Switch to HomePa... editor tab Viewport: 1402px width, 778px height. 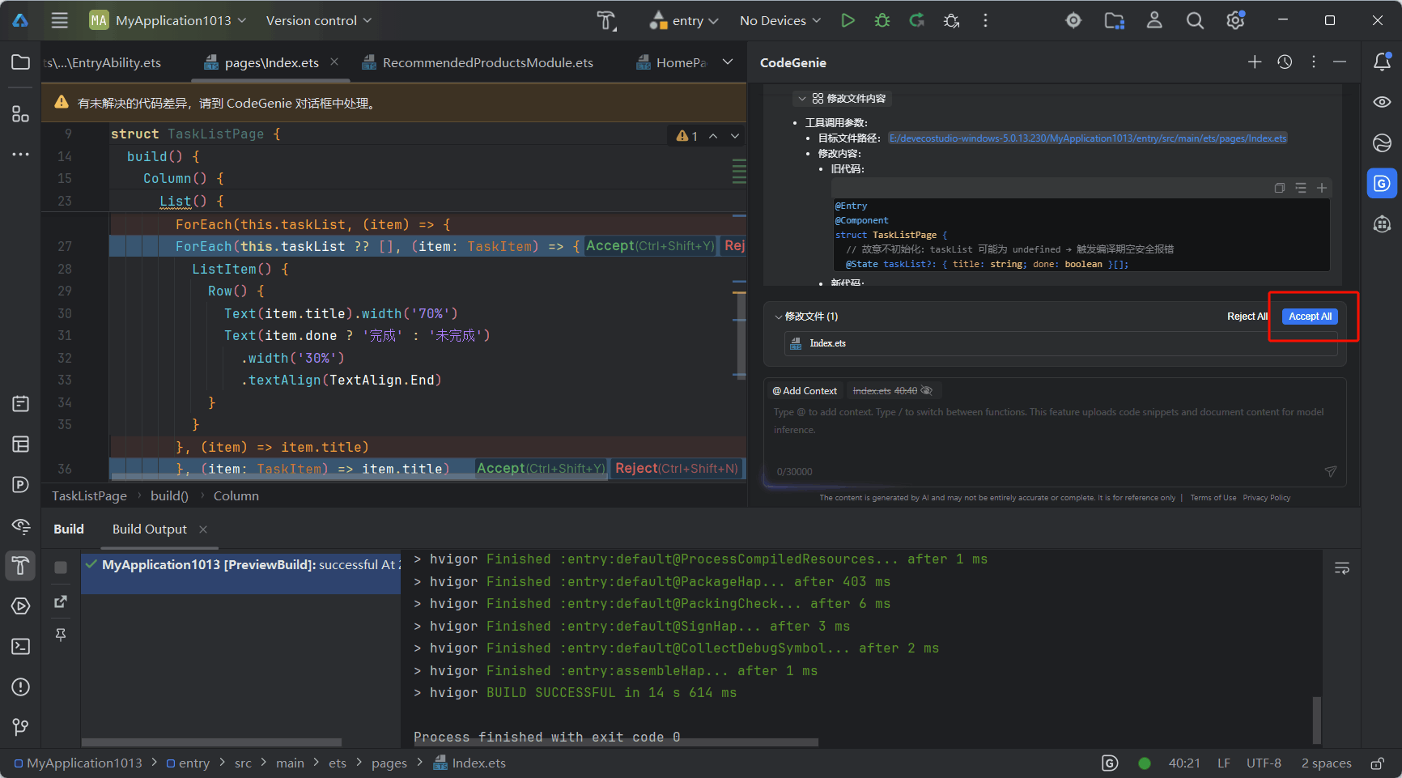point(672,62)
